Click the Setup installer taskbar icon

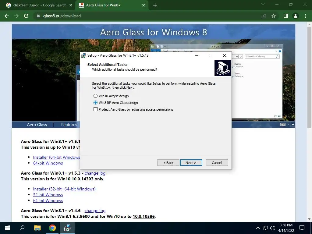[67, 228]
